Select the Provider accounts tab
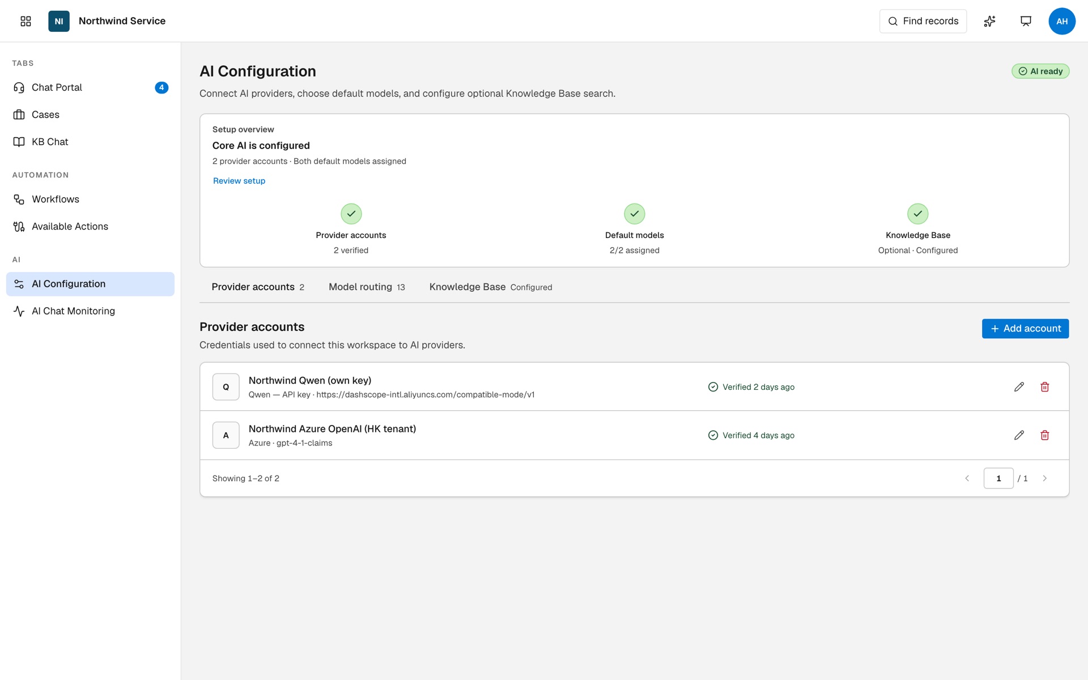 [x=258, y=287]
